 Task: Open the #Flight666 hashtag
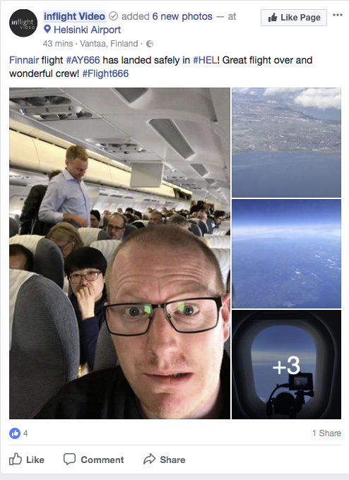coord(105,73)
